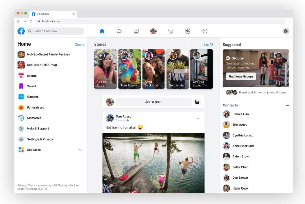Click the Add to Story card

click(x=105, y=69)
